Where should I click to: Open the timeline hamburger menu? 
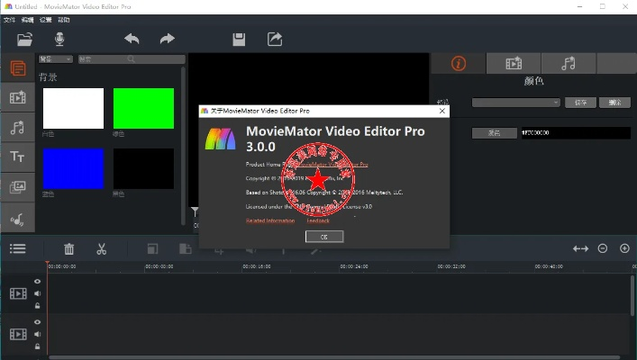pos(17,248)
